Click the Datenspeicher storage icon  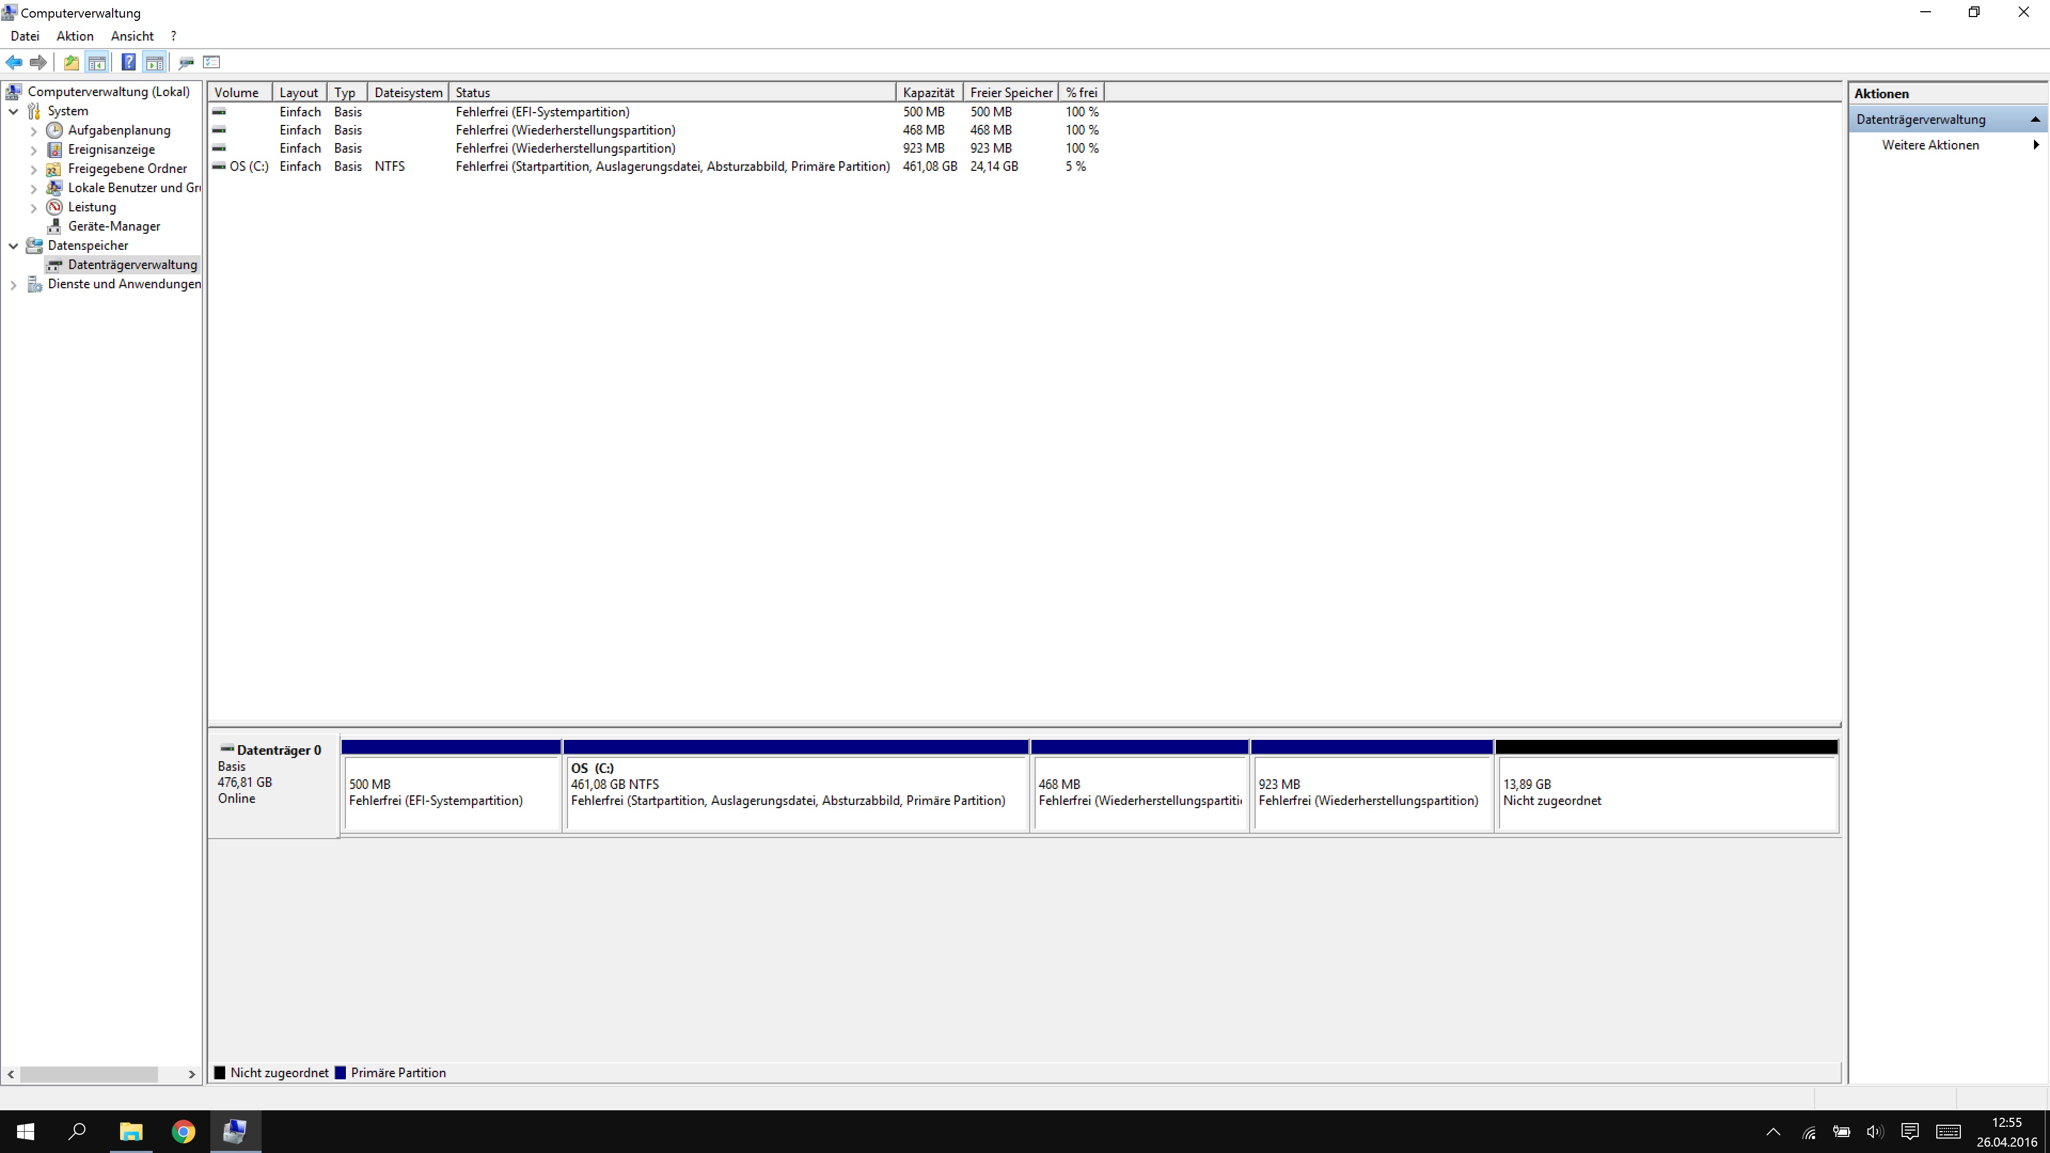pos(34,245)
